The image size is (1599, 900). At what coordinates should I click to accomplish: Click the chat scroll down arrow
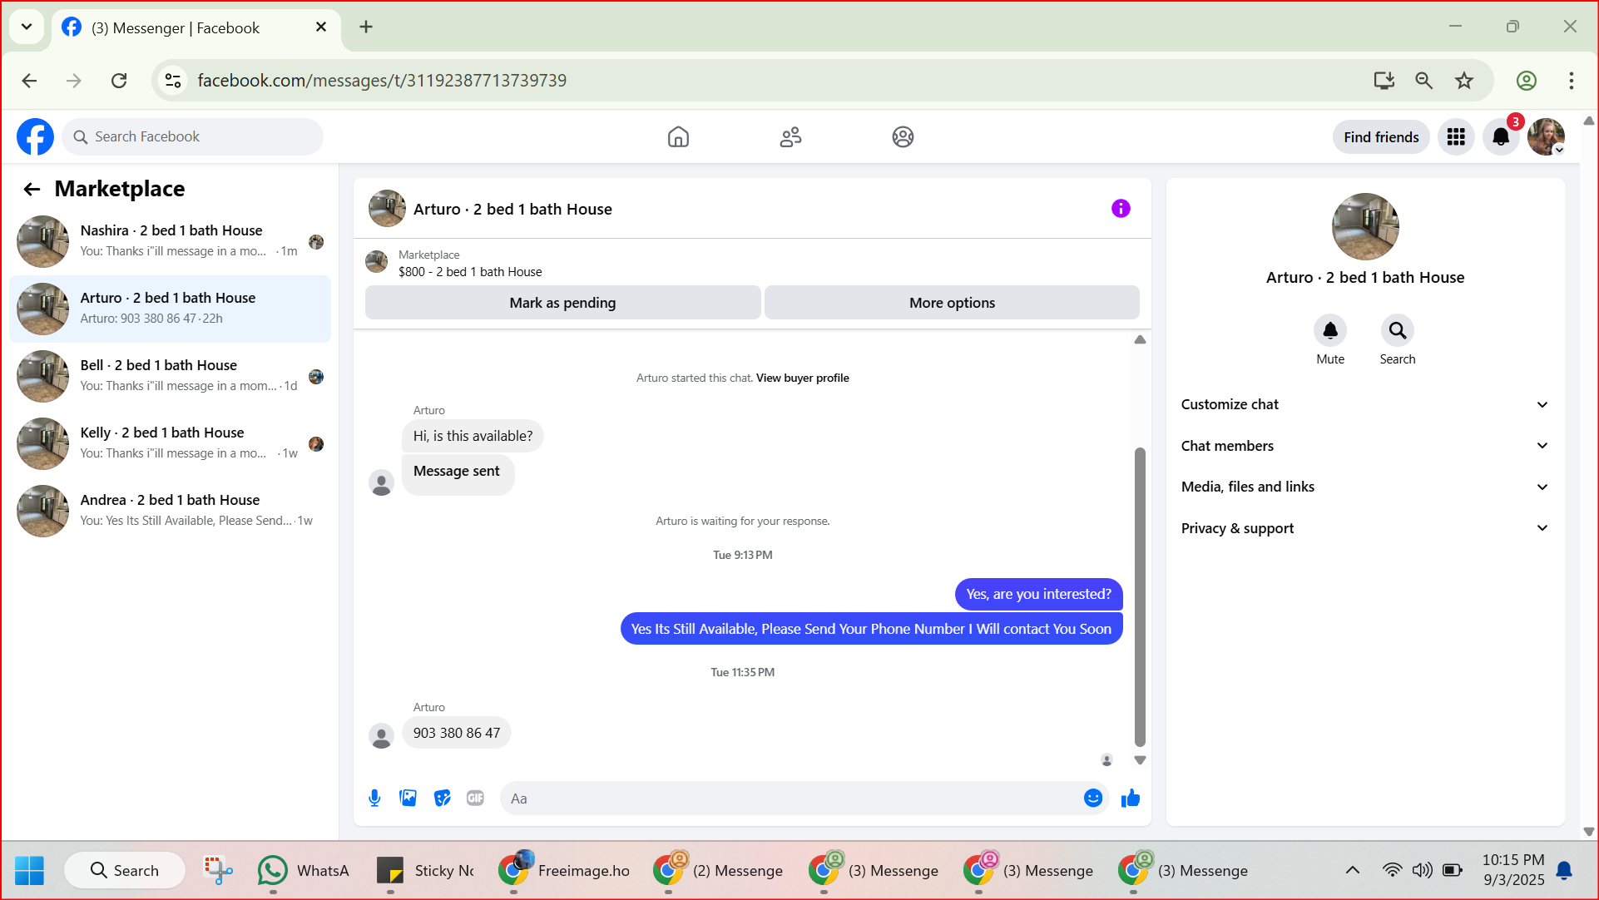click(x=1140, y=760)
